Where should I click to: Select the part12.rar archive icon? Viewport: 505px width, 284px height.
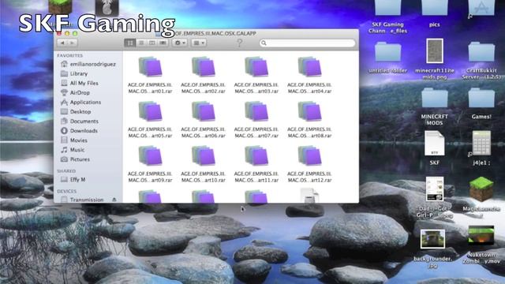point(310,155)
